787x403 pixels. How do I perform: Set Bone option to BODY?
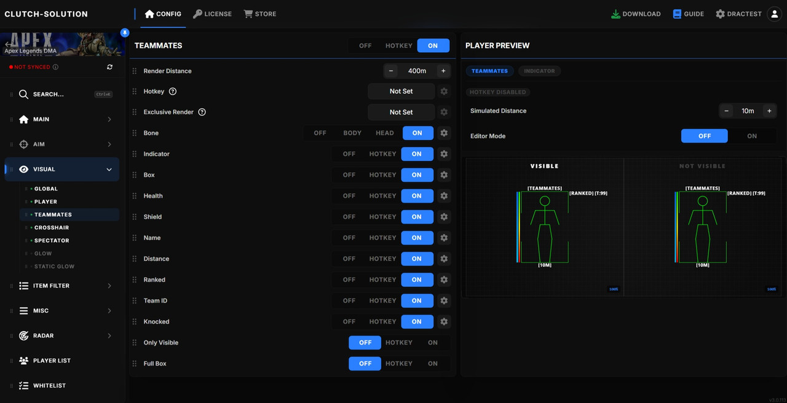click(x=352, y=133)
